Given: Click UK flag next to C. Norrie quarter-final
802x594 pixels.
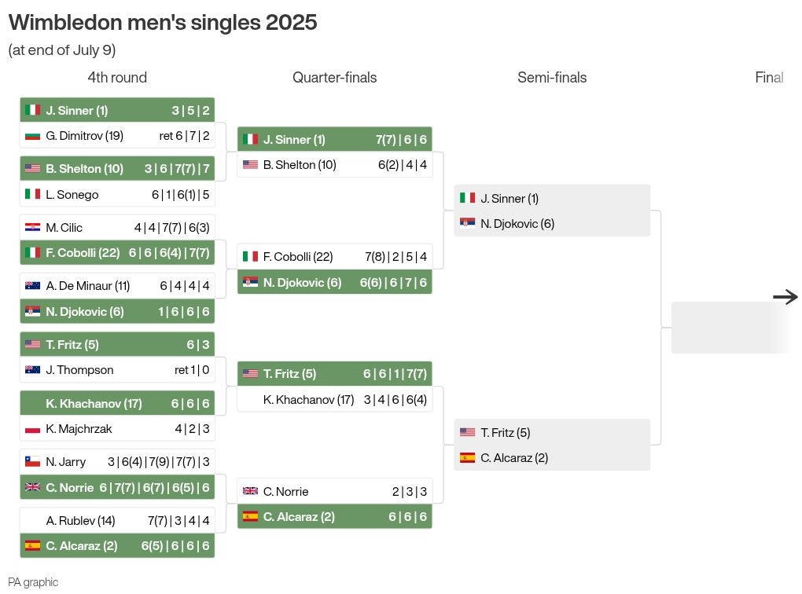Looking at the screenshot, I should pyautogui.click(x=250, y=491).
